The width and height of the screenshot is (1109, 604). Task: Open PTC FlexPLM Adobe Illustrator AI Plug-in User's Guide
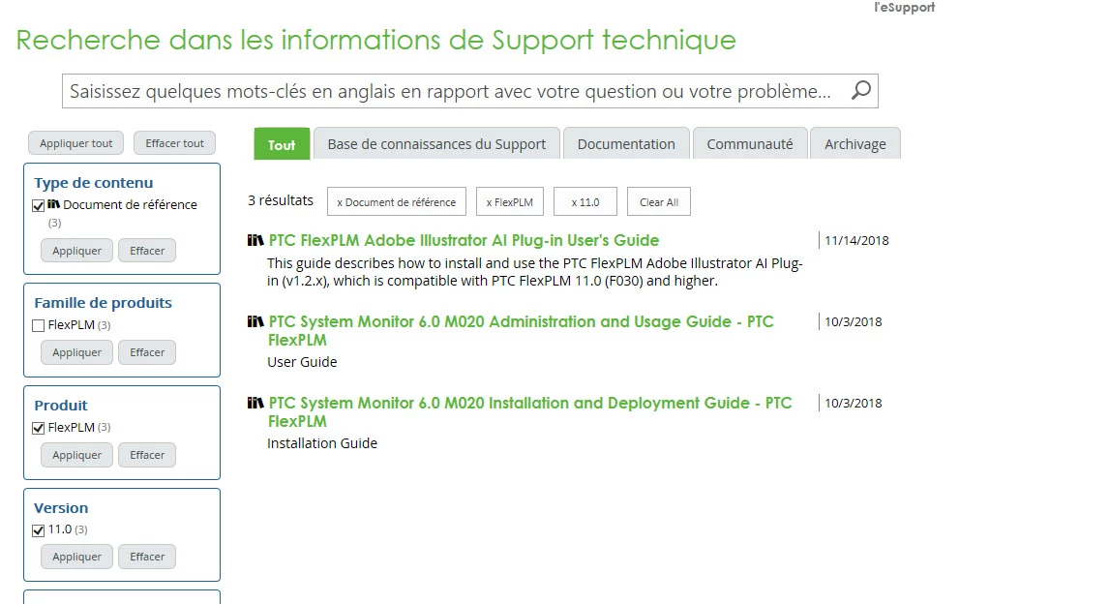tap(464, 240)
